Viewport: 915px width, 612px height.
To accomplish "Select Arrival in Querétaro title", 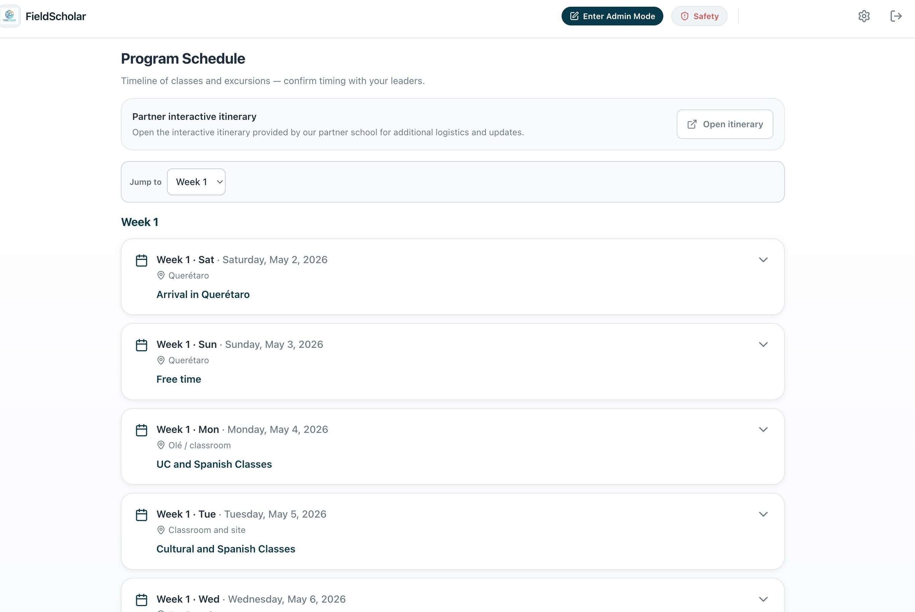I will (x=203, y=294).
